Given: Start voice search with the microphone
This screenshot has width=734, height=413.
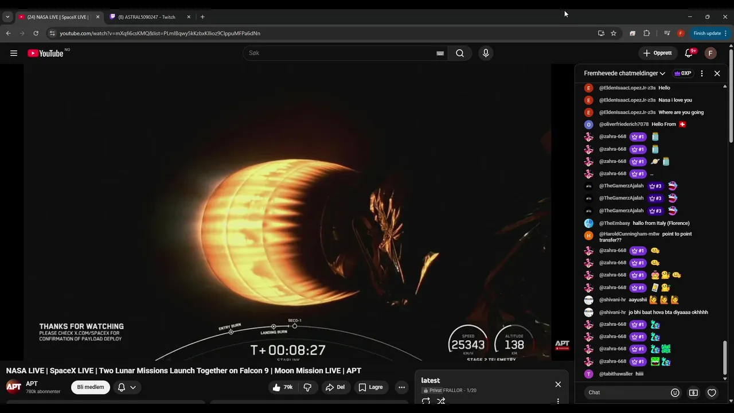Looking at the screenshot, I should 486,53.
